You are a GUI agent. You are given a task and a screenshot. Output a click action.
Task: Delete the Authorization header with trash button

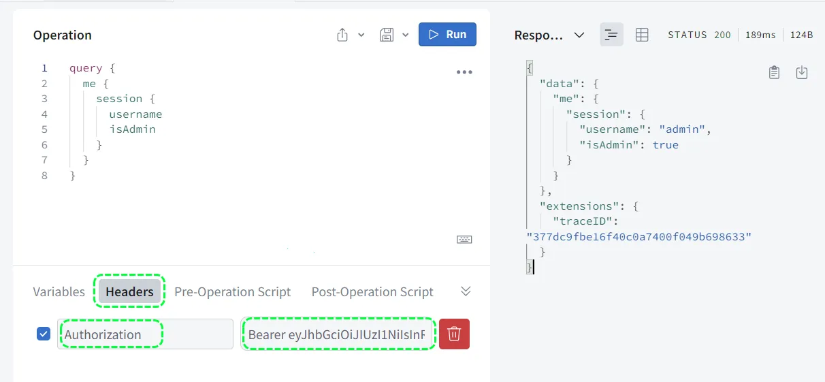(455, 334)
